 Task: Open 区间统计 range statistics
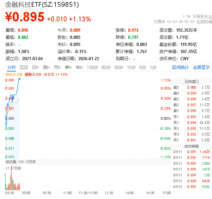(180, 67)
